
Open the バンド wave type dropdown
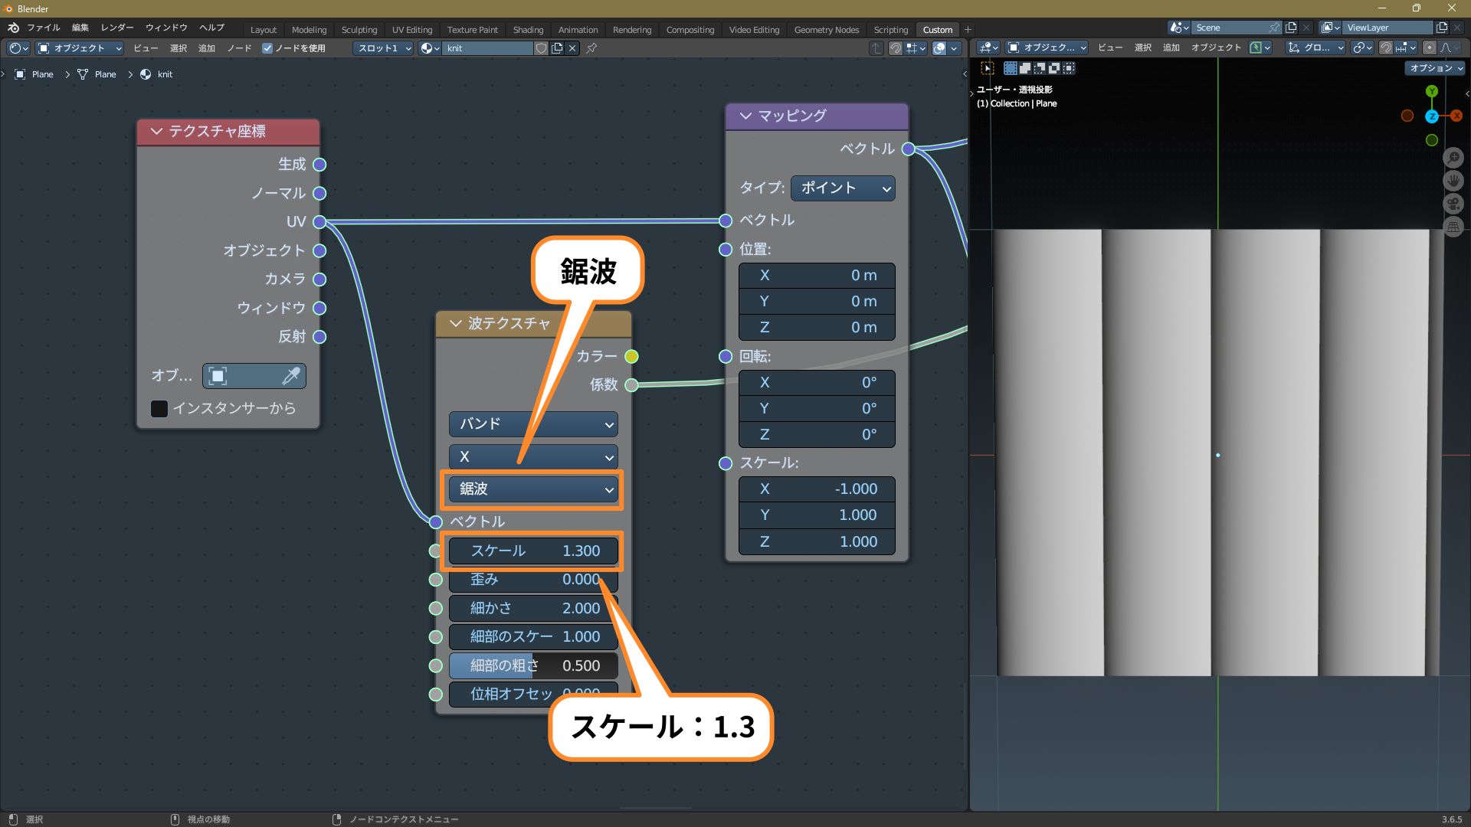[x=533, y=423]
